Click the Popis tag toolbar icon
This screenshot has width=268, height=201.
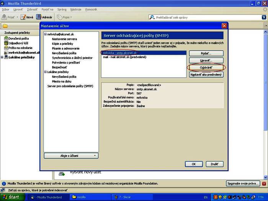tap(59, 17)
